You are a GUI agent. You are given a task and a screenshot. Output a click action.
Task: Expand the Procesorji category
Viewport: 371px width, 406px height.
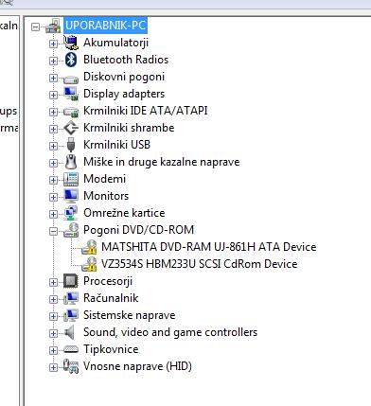[53, 282]
